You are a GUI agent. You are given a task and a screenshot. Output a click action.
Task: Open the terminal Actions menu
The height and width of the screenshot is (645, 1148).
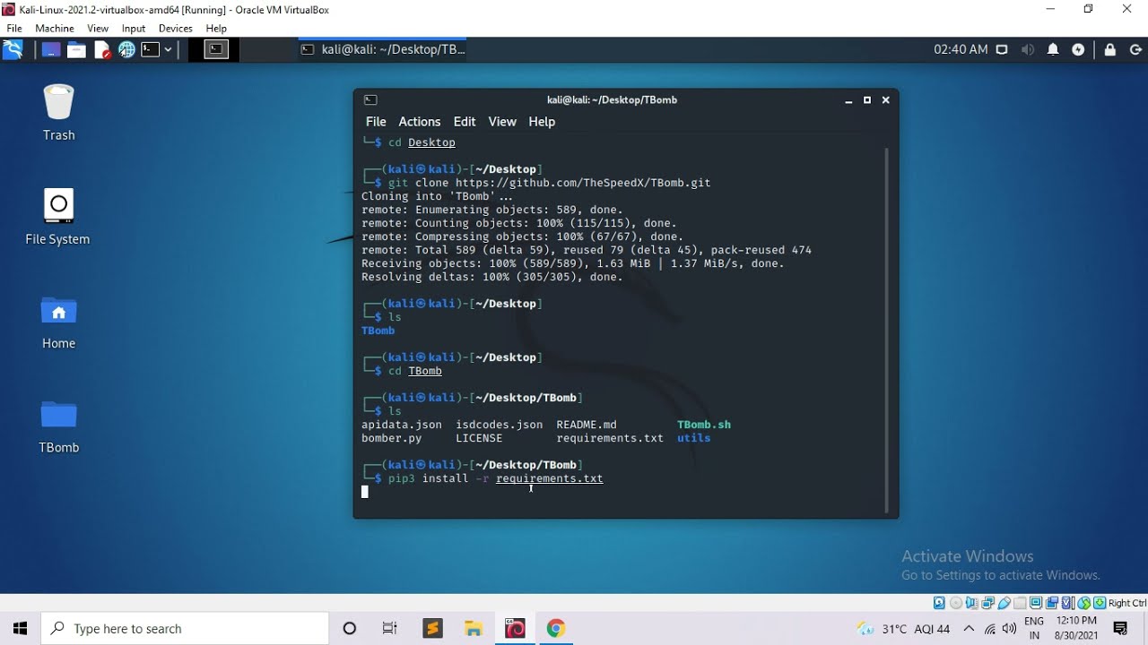tap(420, 122)
